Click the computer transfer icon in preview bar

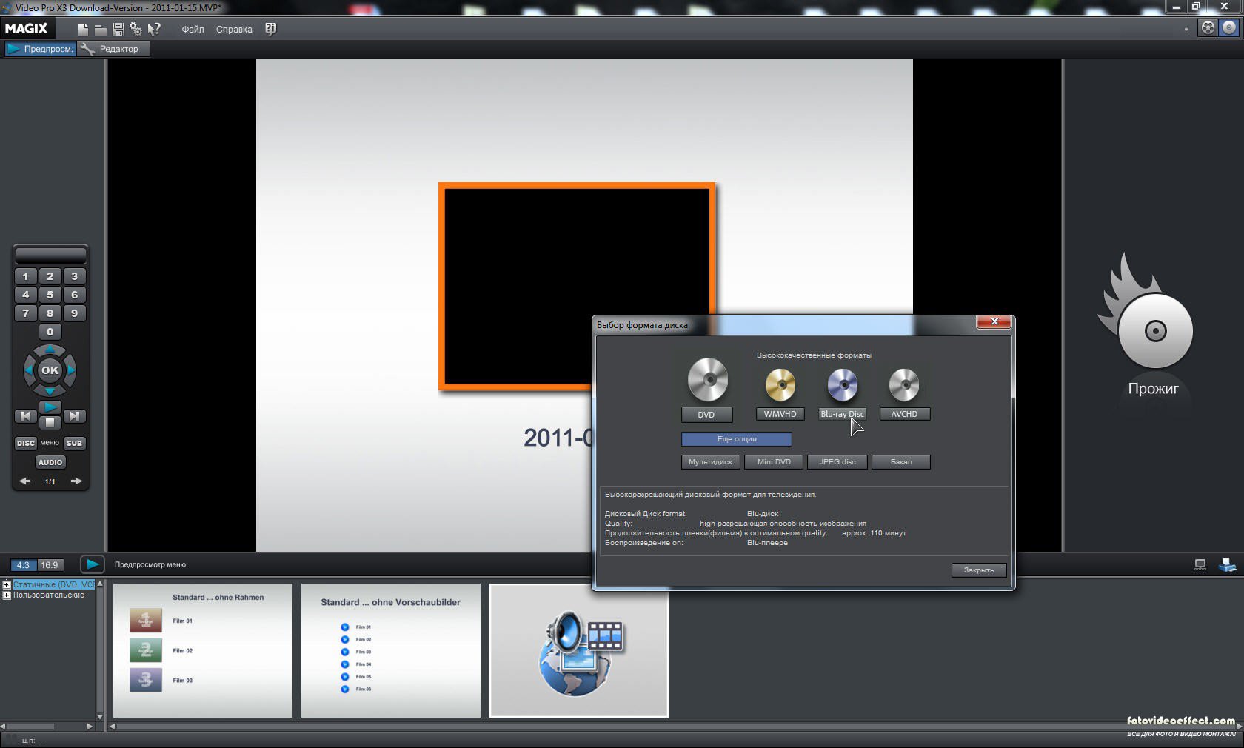point(1228,565)
